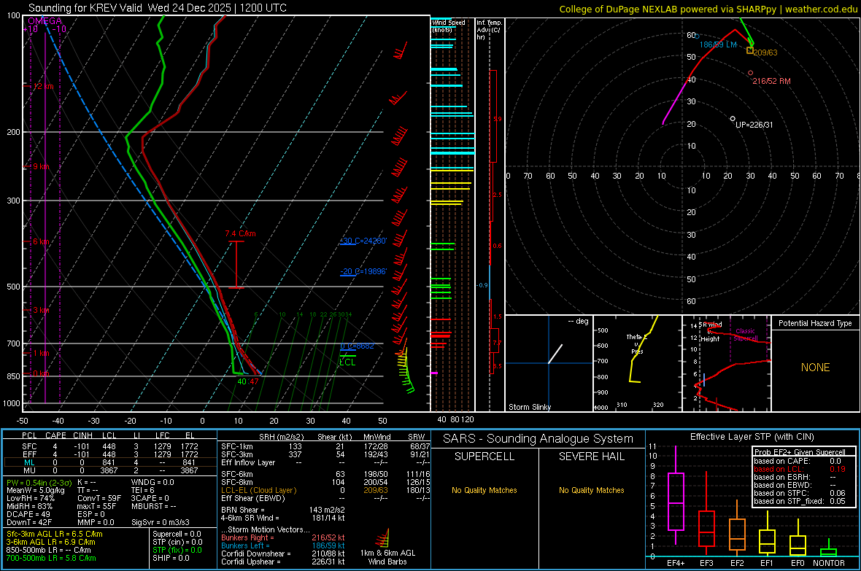861x571 pixels.
Task: Click the 1km & 6km AGL wind barbs icon
Action: [x=383, y=537]
